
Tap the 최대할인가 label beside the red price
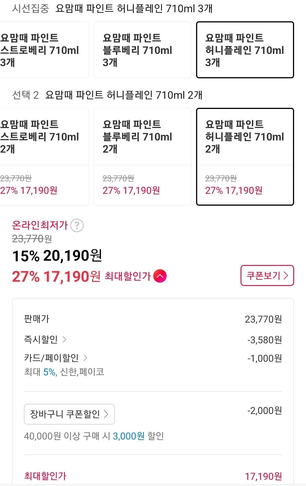[127, 276]
